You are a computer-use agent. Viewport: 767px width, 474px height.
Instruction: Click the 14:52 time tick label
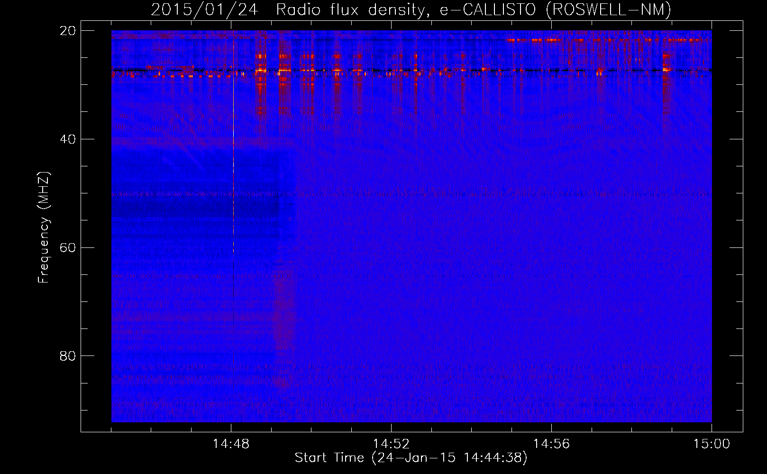coord(391,444)
